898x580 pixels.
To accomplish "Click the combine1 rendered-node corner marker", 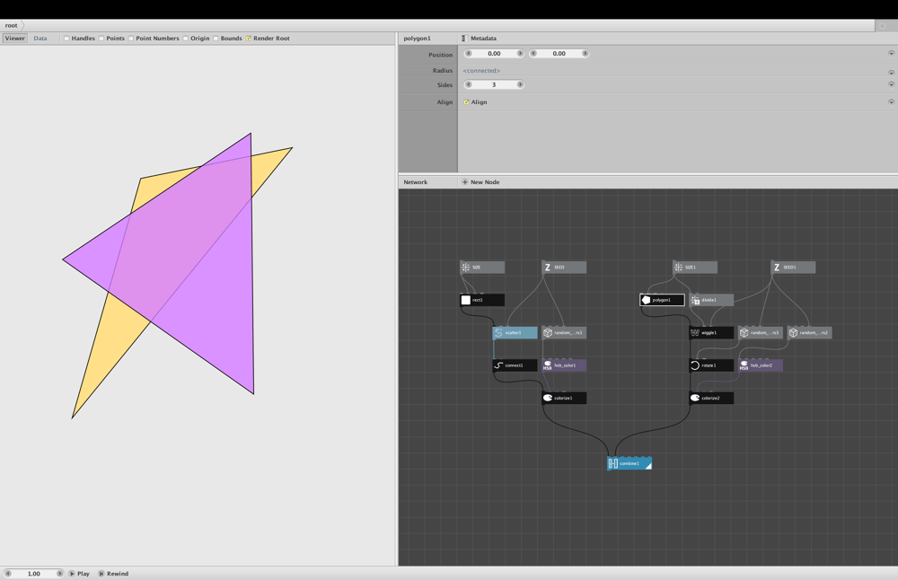I will [648, 466].
